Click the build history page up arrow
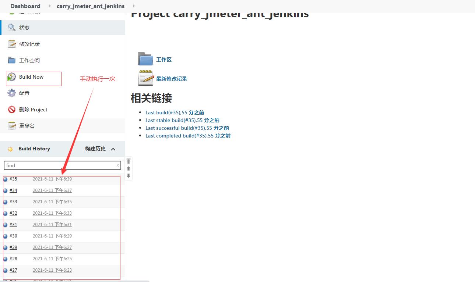Viewport: 475px width, 282px height. pyautogui.click(x=129, y=168)
